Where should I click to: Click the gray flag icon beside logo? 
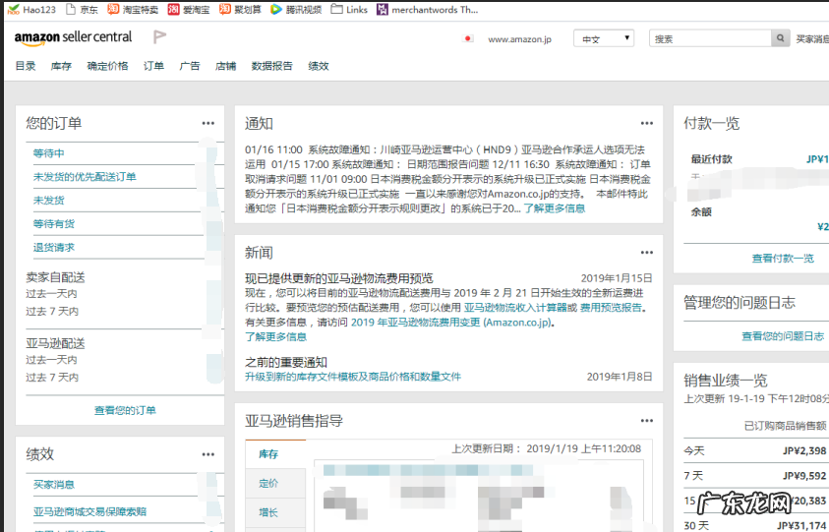click(159, 37)
